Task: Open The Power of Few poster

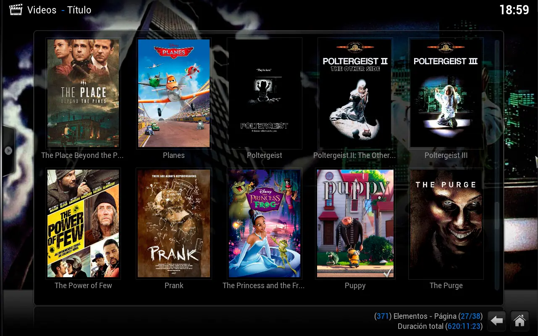Action: (83, 223)
